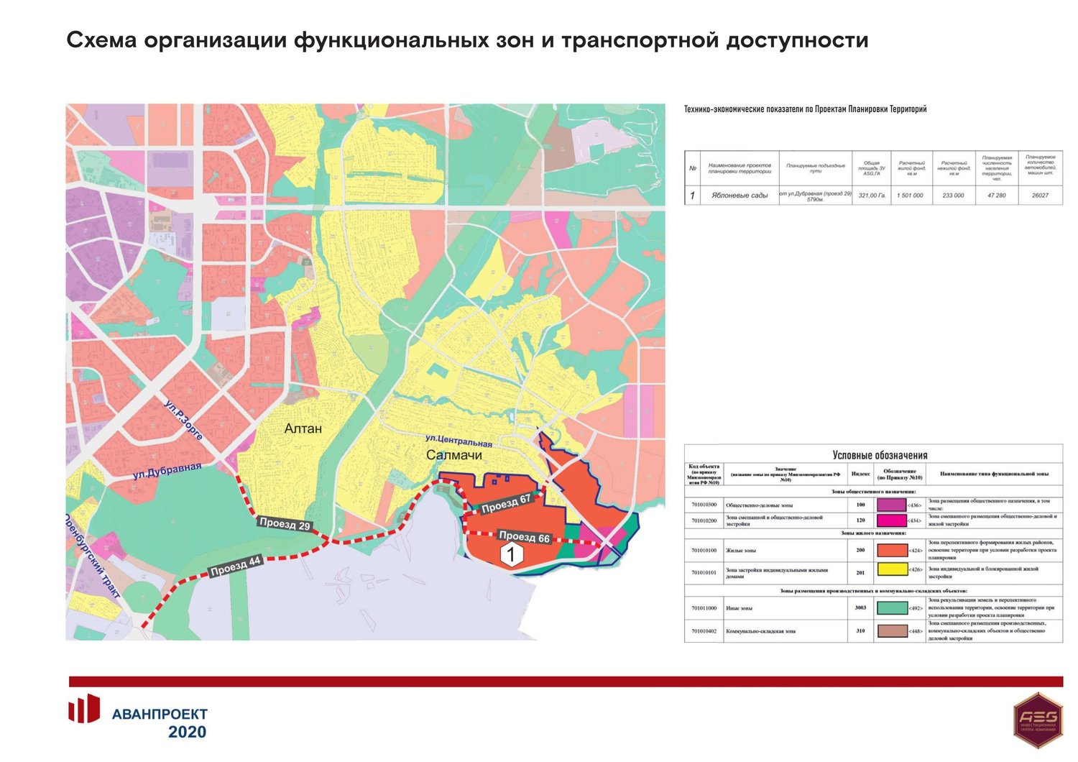Click the ул.Дубравная street label
This screenshot has width=1078, height=762.
coord(167,471)
